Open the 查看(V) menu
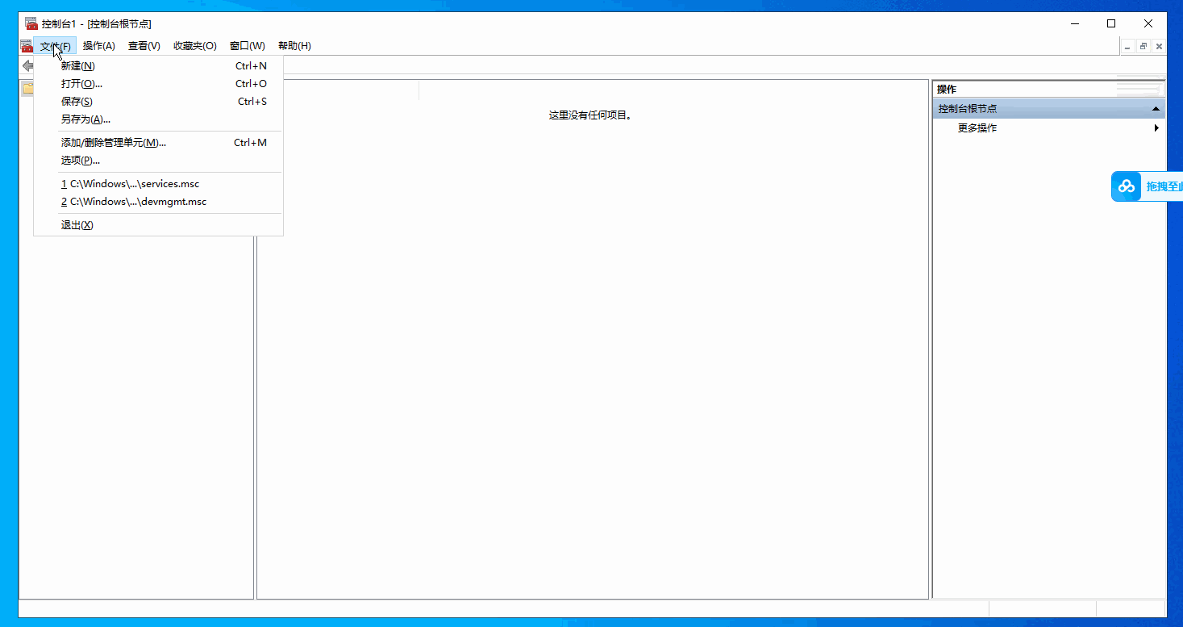 point(144,46)
